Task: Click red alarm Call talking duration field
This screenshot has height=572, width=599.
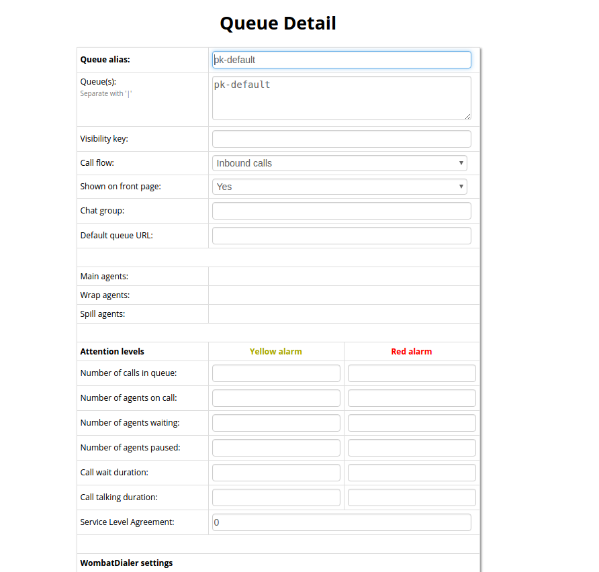Action: click(x=412, y=497)
